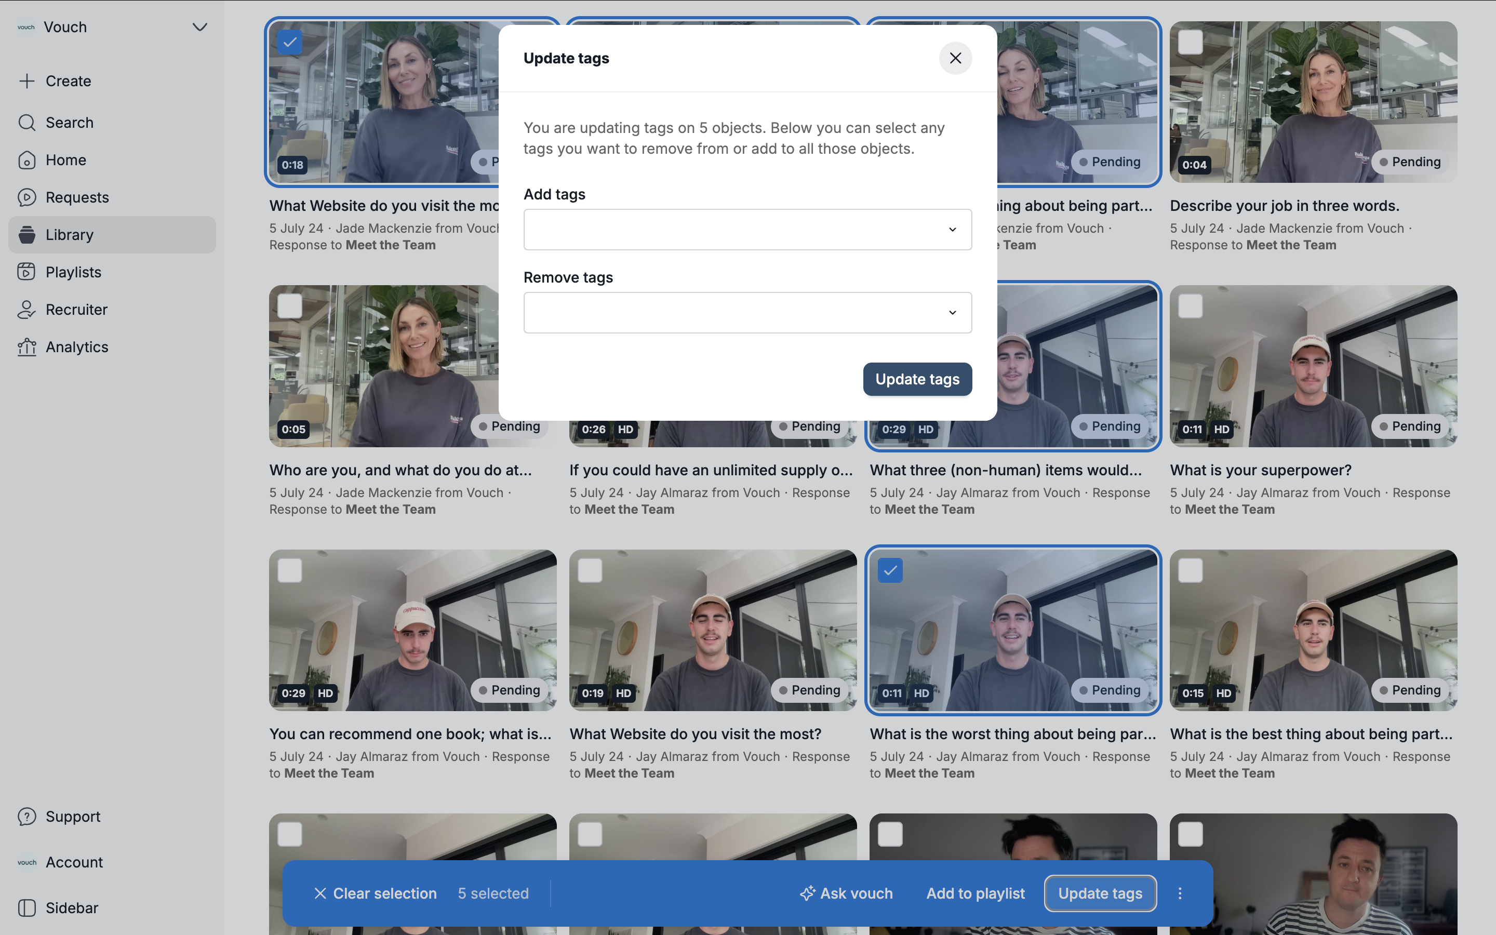Screen dimensions: 1496x935
Task: Select the Library sidebar item
Action: (112, 235)
